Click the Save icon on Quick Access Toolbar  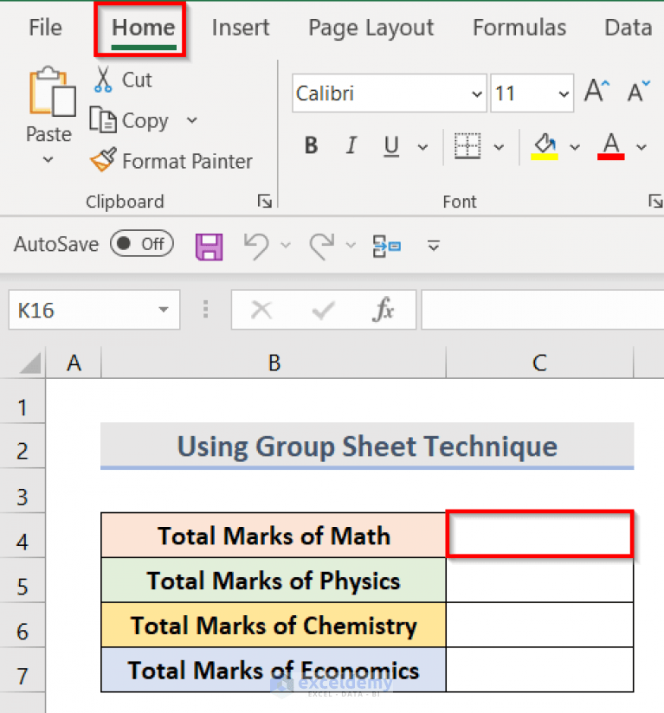tap(208, 245)
